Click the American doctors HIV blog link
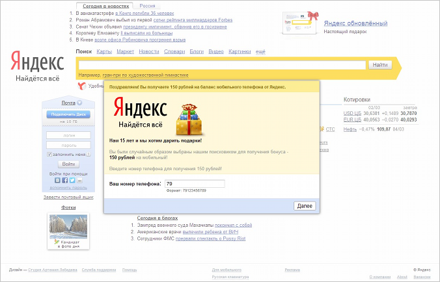Screen dimensions: 440x282 (x=210, y=231)
